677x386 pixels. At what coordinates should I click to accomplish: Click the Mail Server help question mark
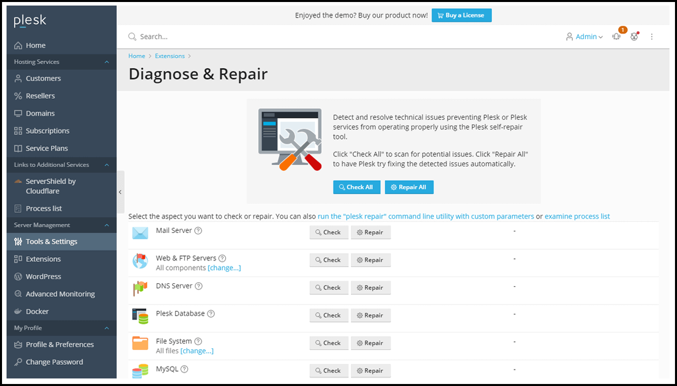198,231
